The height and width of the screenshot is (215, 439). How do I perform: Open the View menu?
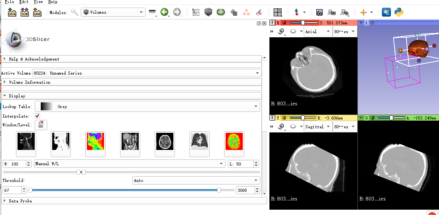(38, 2)
